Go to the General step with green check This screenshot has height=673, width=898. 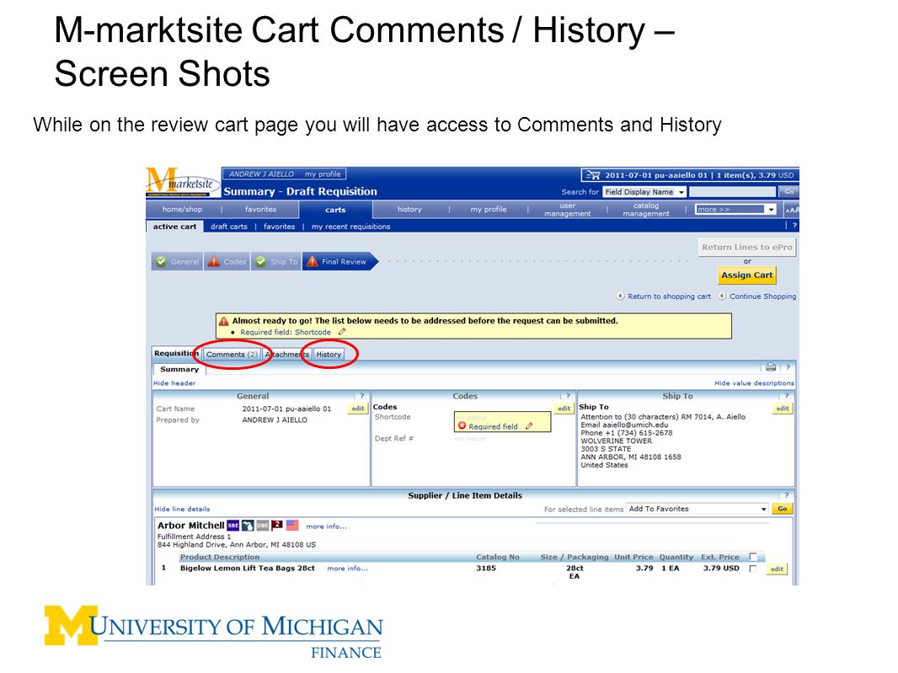click(177, 261)
